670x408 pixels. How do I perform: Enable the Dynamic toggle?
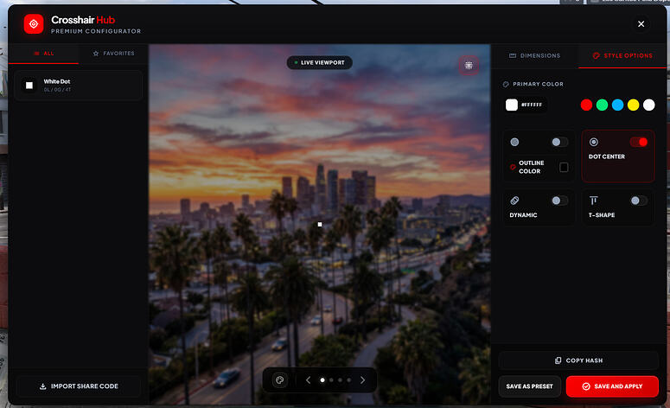(x=559, y=201)
